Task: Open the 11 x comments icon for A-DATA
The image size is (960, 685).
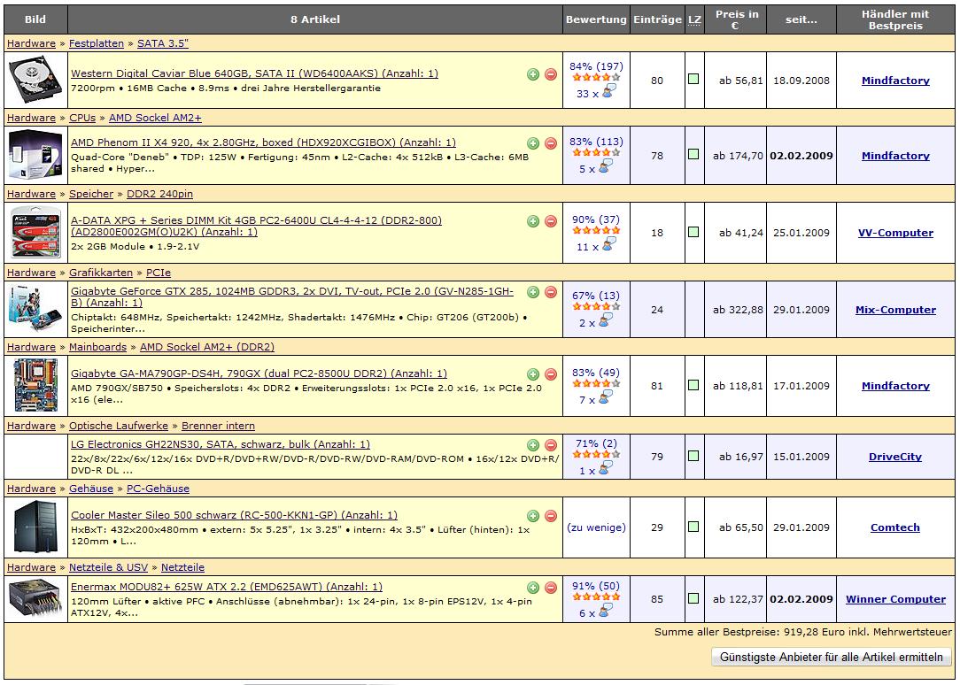Action: click(608, 245)
